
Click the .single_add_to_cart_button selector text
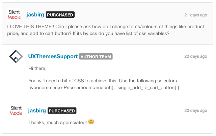(x=147, y=88)
